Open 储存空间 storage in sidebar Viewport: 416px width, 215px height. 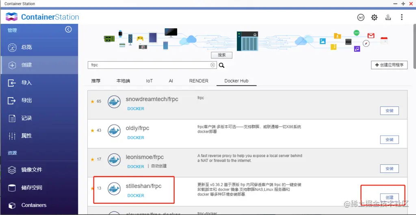pyautogui.click(x=39, y=187)
